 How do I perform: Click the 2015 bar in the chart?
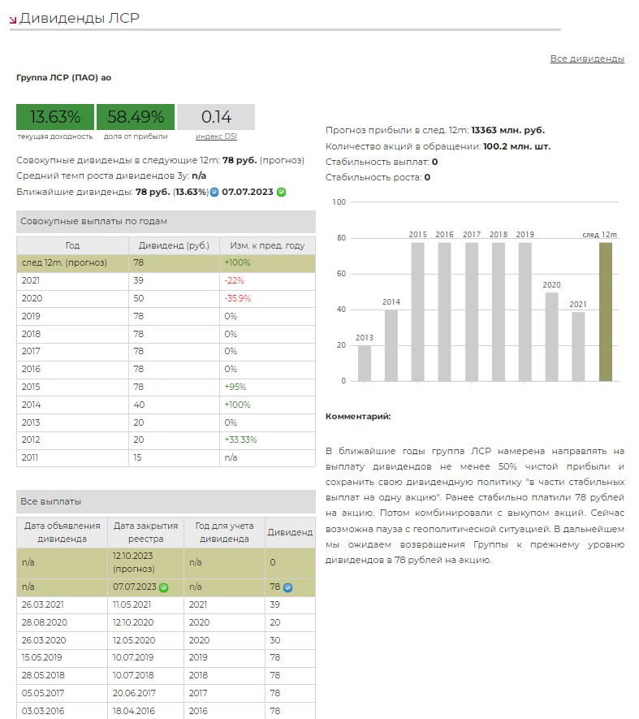[417, 312]
